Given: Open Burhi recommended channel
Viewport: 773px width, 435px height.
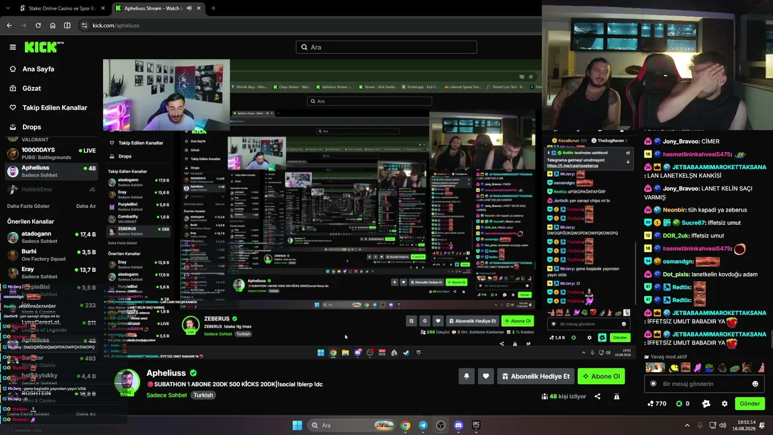Looking at the screenshot, I should pos(51,255).
